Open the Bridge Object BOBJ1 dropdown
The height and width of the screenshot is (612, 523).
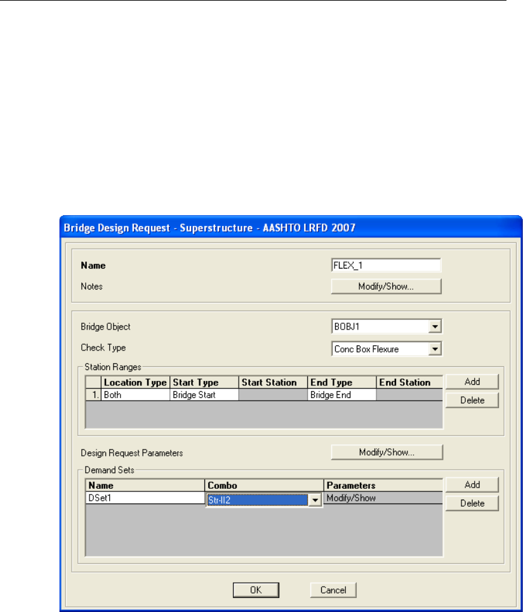[x=434, y=327]
